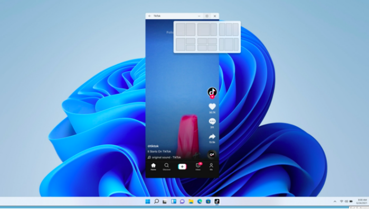Open the @tiktok username link

(153, 146)
